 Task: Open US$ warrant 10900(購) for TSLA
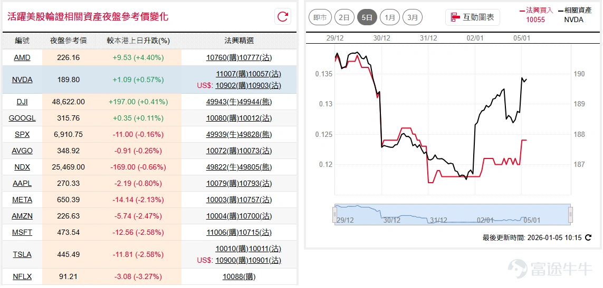point(232,260)
